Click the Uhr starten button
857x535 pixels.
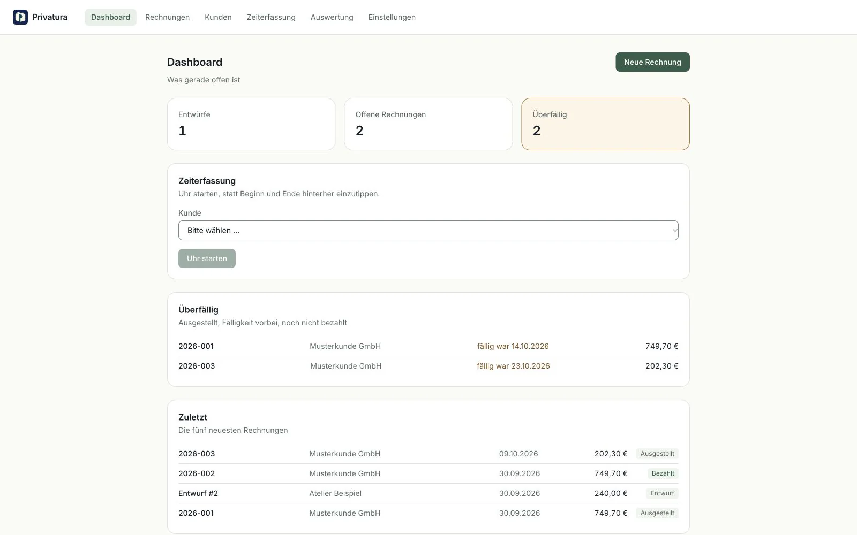(207, 258)
